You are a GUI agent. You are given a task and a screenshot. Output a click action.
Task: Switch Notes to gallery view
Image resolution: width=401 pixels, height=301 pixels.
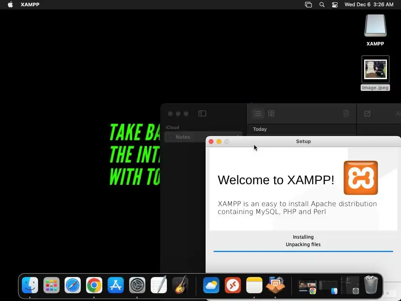coord(271,113)
